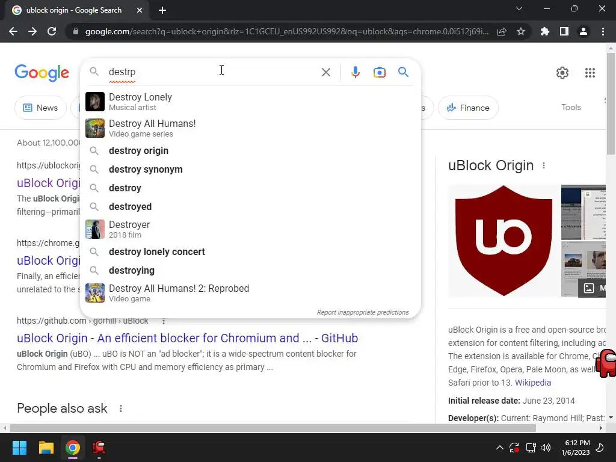This screenshot has width=616, height=462.
Task: Open the Chrome extensions puzzle icon
Action: [545, 31]
